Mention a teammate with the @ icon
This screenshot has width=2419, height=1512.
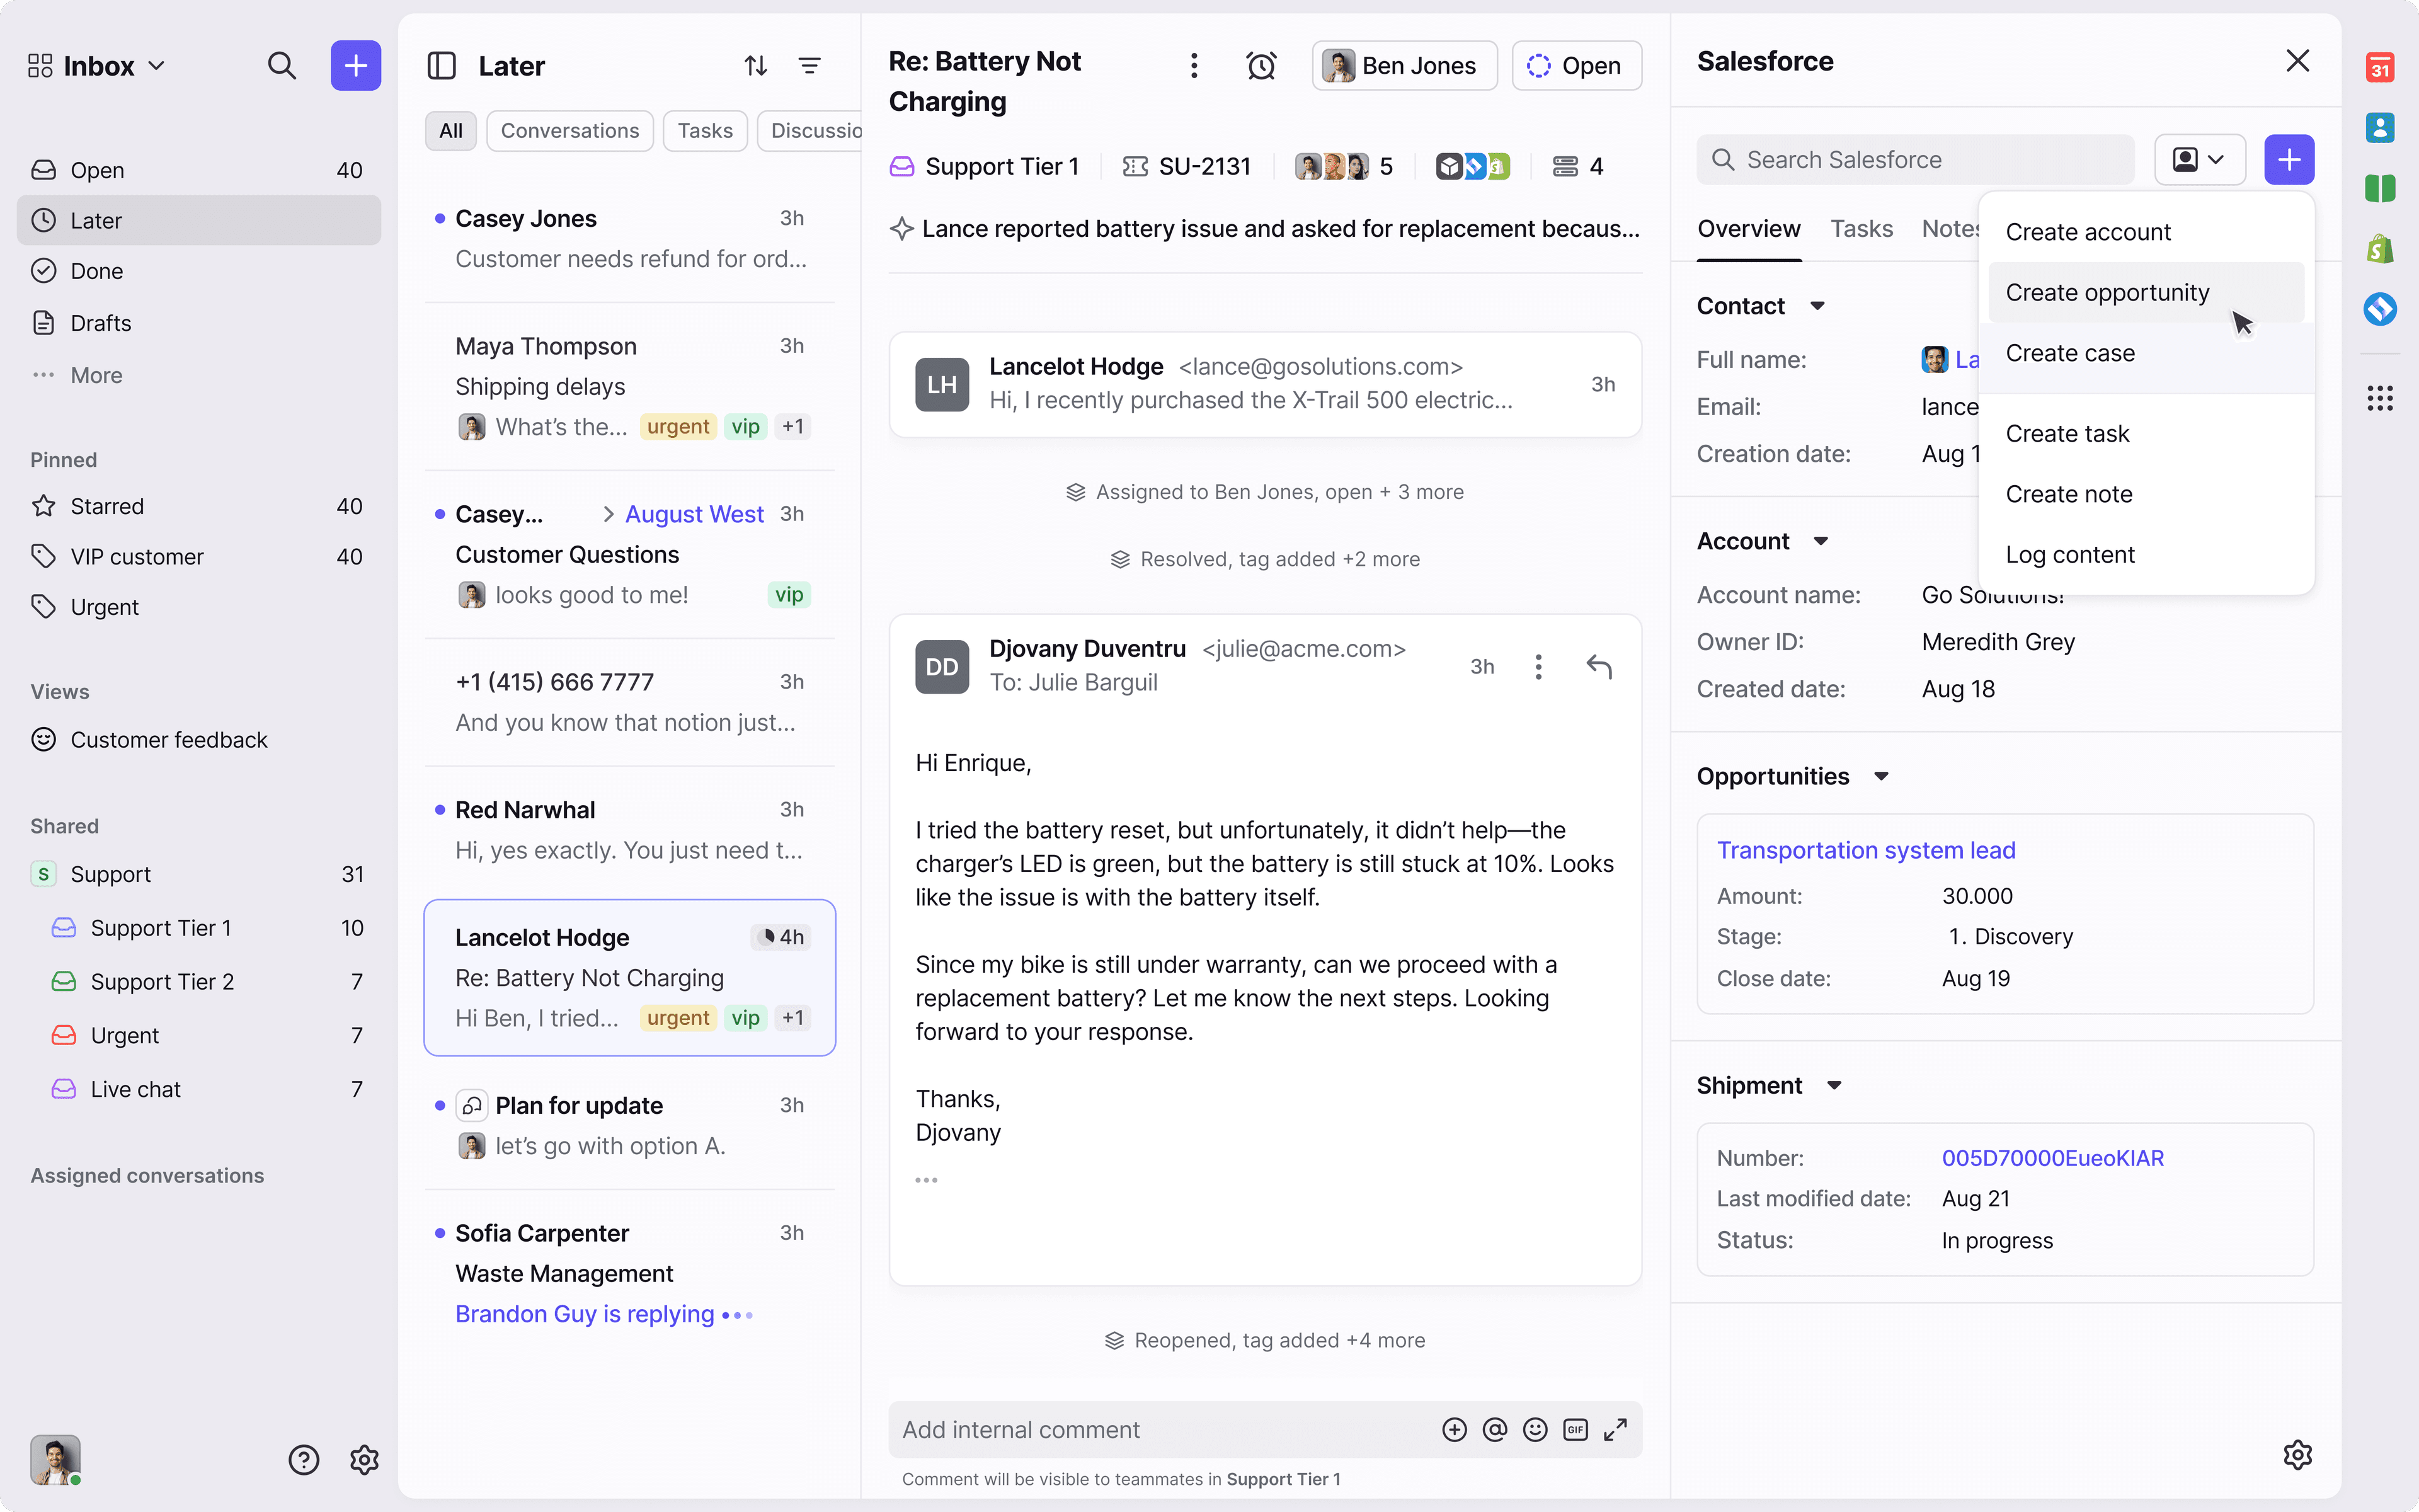(x=1494, y=1429)
